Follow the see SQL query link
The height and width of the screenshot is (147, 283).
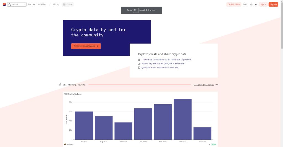(204, 85)
